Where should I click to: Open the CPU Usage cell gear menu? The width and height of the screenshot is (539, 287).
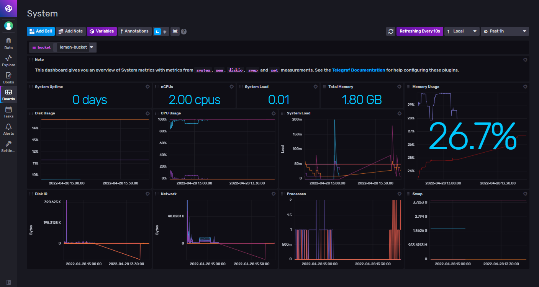coord(274,113)
